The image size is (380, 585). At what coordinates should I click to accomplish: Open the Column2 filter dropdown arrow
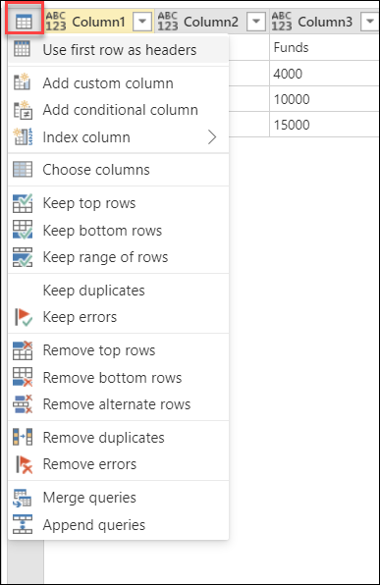coord(256,22)
